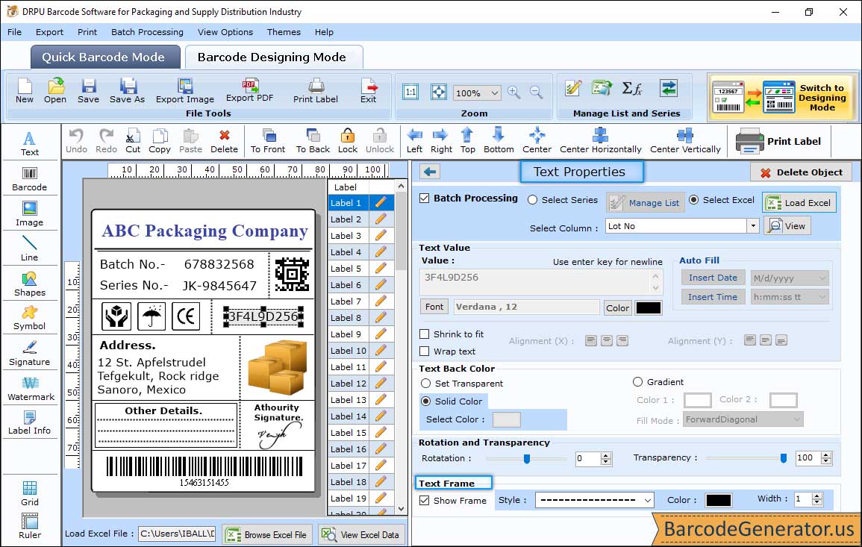The width and height of the screenshot is (862, 547).
Task: Toggle the Ruler display
Action: (30, 526)
